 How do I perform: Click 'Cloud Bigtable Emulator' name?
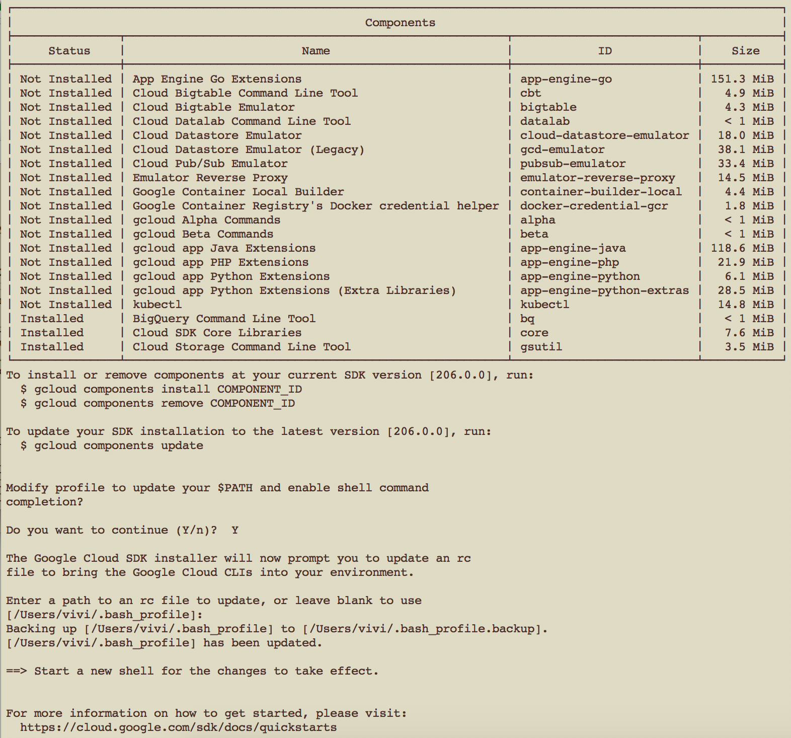(x=213, y=107)
